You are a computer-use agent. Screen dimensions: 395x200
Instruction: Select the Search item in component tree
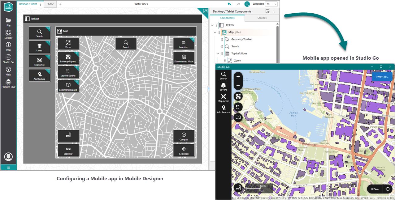235,46
